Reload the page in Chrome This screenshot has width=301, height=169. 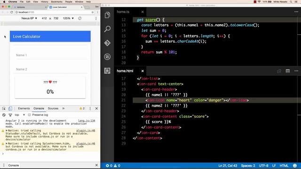[x=11, y=12]
